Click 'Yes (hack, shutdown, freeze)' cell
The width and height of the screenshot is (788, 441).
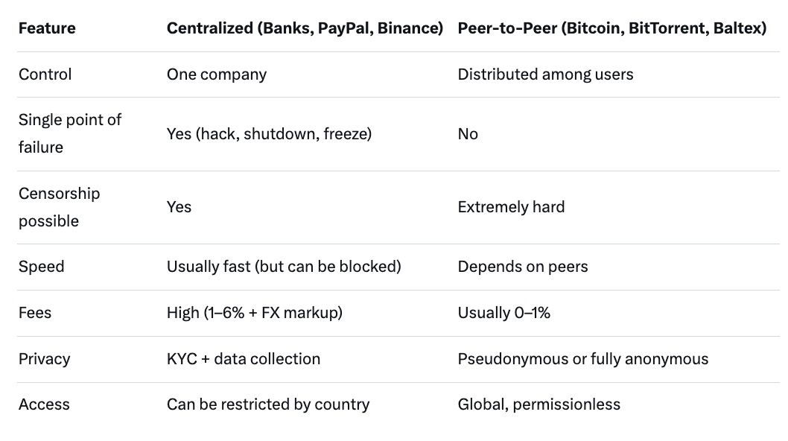point(269,134)
